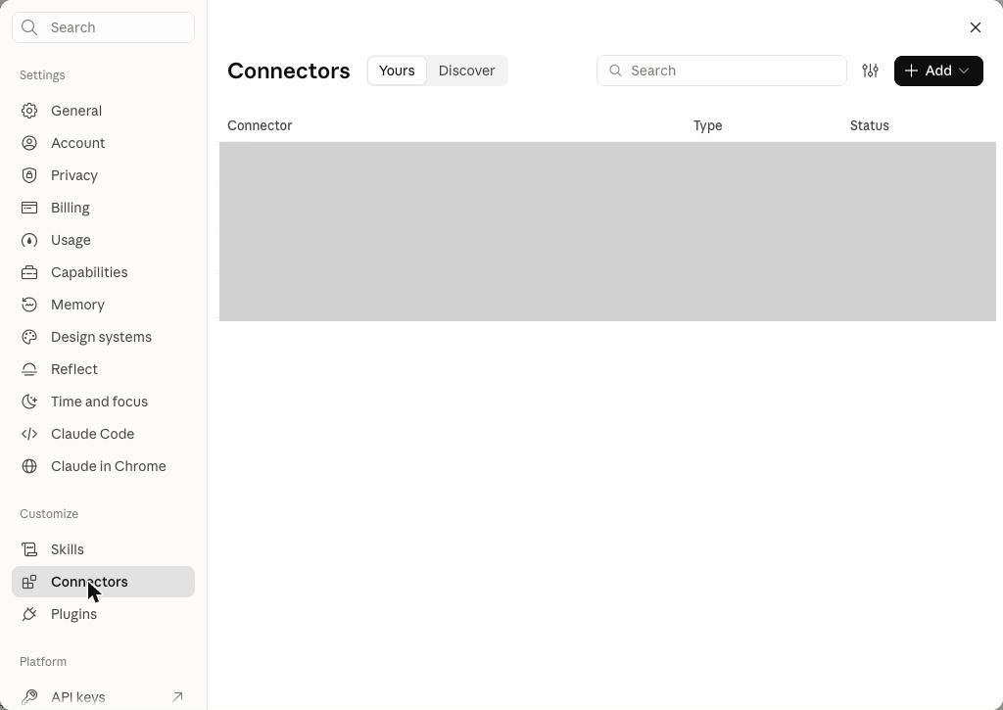Click the Account person icon
This screenshot has width=1003, height=710.
click(29, 143)
